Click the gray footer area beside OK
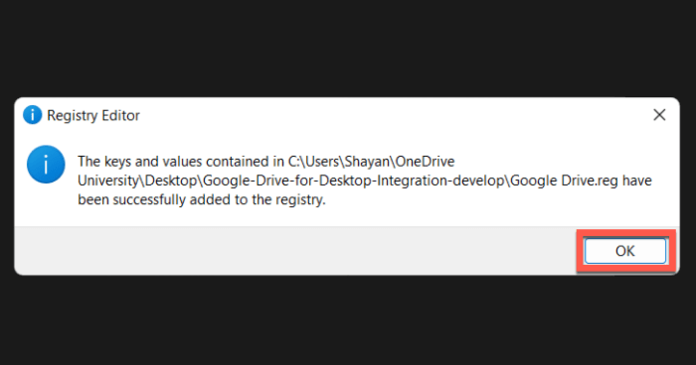This screenshot has width=696, height=365. click(293, 251)
